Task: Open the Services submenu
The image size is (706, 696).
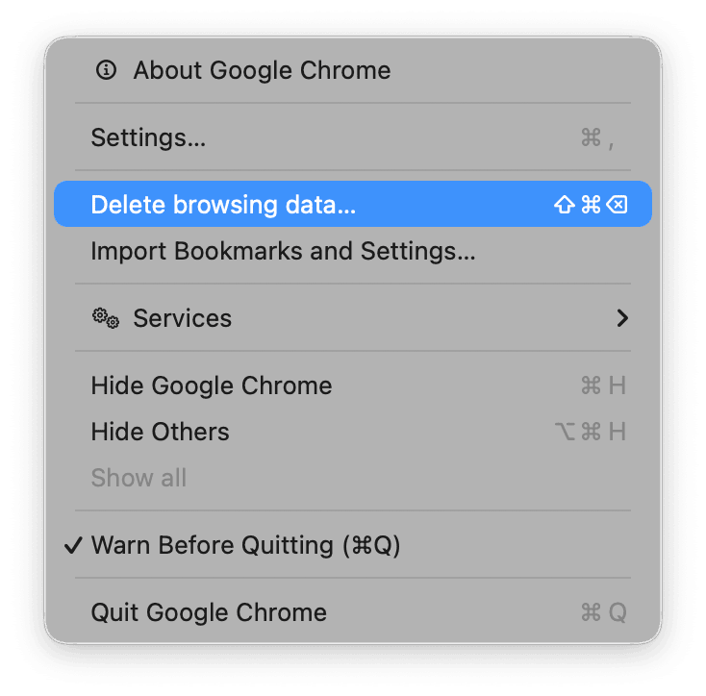Action: click(183, 318)
